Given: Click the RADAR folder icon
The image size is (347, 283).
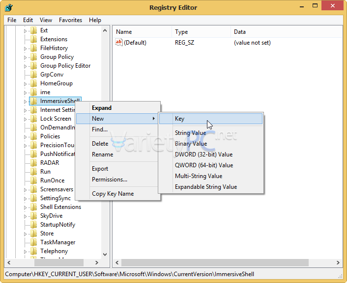Looking at the screenshot, I should click(x=33, y=163).
